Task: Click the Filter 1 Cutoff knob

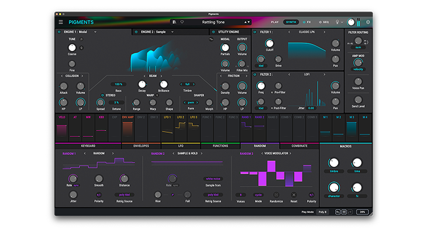Action: 270,43
